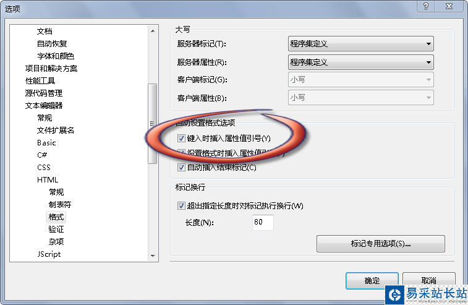This screenshot has width=468, height=305.
Task: Select 格式 under HTML in tree
Action: 56,217
